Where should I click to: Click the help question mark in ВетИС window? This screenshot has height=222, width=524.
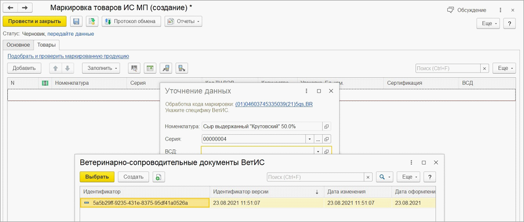(x=431, y=177)
